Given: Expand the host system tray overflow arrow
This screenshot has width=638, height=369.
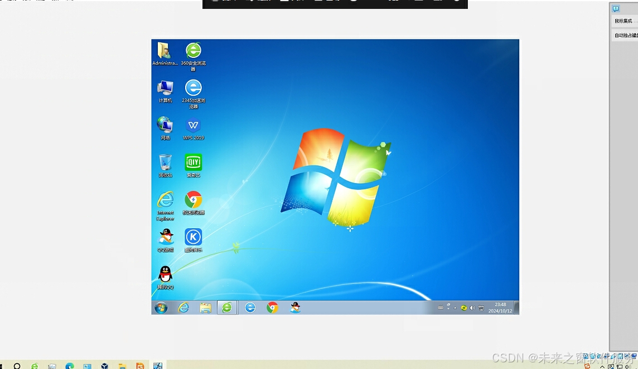Looking at the screenshot, I should tap(602, 367).
